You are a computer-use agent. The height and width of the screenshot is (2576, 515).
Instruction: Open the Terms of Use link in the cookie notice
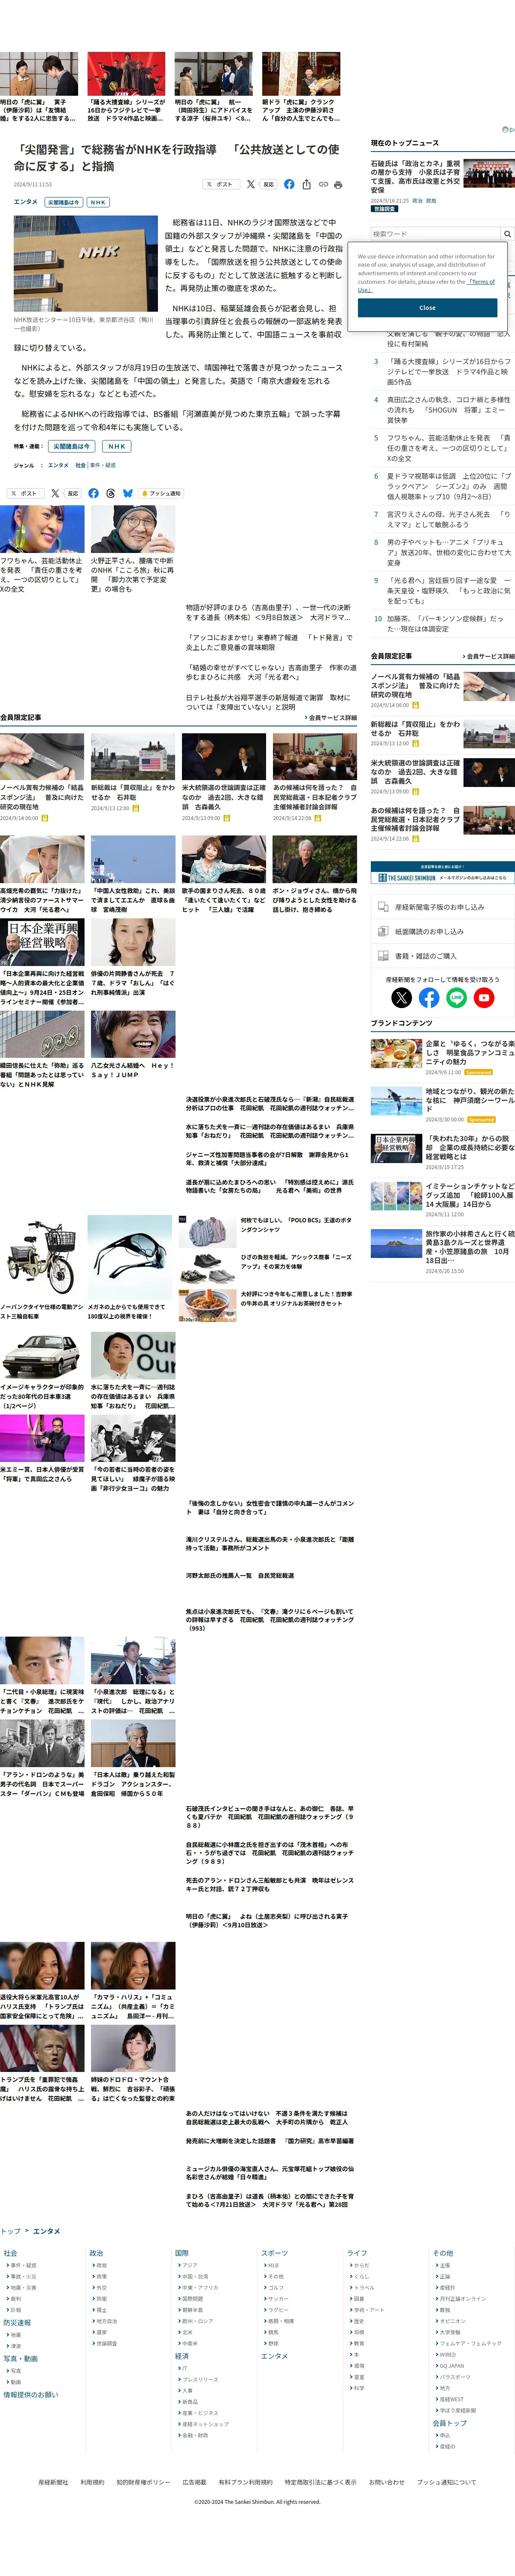coord(482,282)
